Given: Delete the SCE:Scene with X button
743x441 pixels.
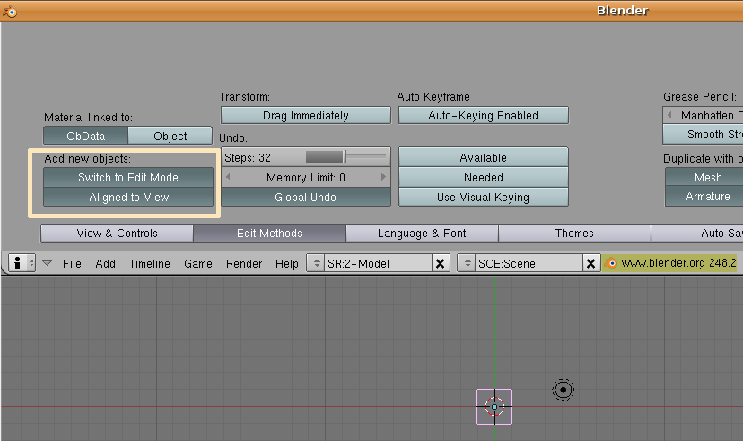Looking at the screenshot, I should click(590, 263).
